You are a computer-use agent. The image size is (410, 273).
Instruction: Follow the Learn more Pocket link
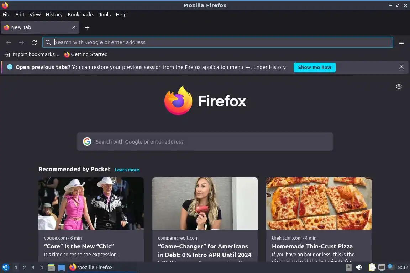point(127,170)
